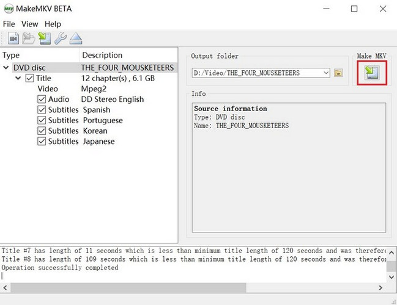Click 'Operation successfully completed' log line
This screenshot has height=305, width=397.
click(x=60, y=268)
